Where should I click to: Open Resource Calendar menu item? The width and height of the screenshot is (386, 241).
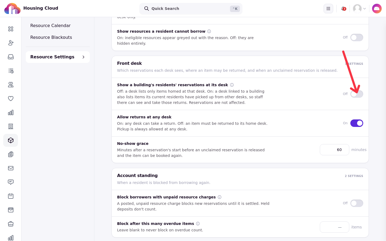tap(50, 25)
